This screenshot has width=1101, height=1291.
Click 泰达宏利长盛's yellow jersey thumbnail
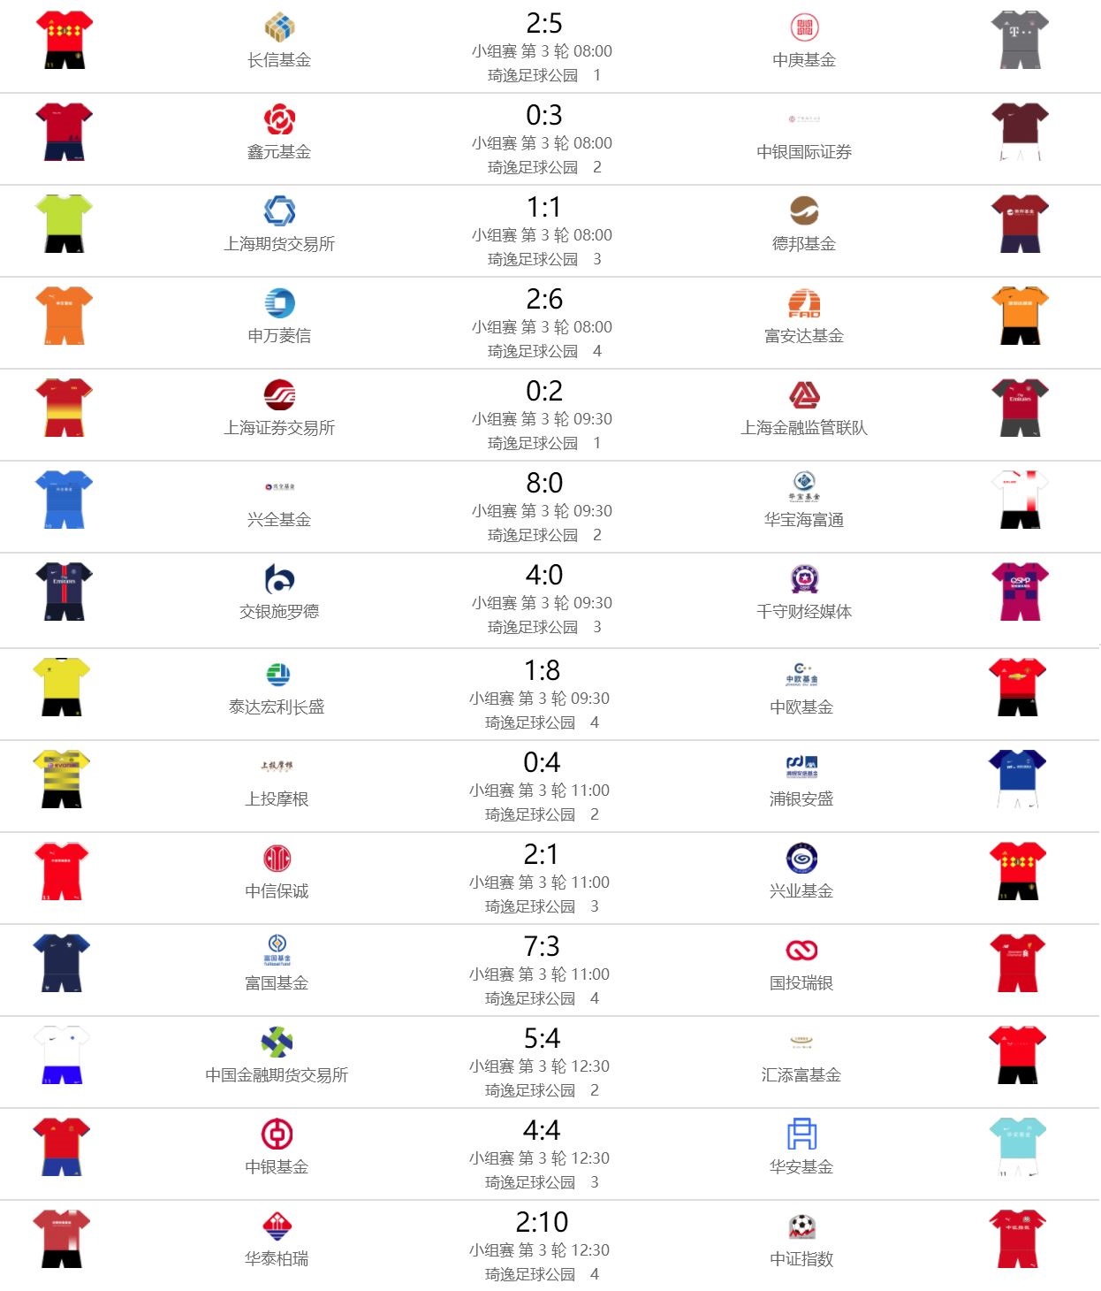61,686
